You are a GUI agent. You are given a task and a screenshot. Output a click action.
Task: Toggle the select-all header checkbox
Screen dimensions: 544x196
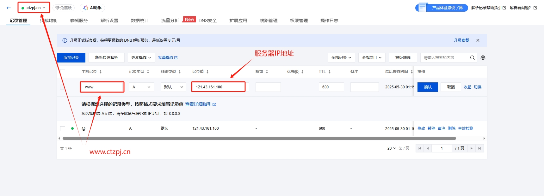63,72
